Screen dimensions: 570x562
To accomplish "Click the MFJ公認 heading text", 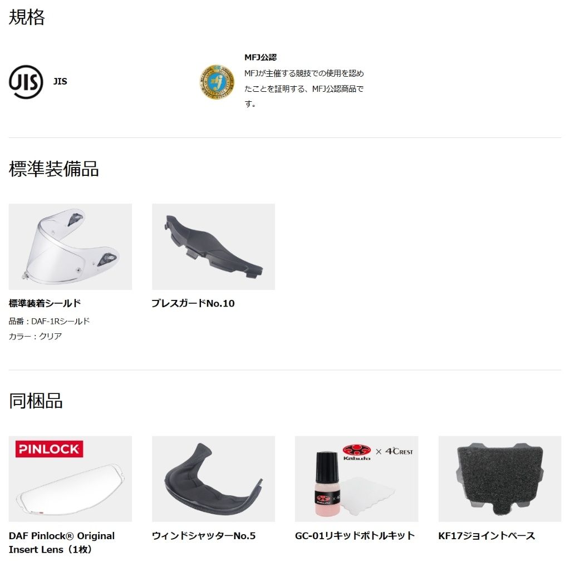I will 261,57.
